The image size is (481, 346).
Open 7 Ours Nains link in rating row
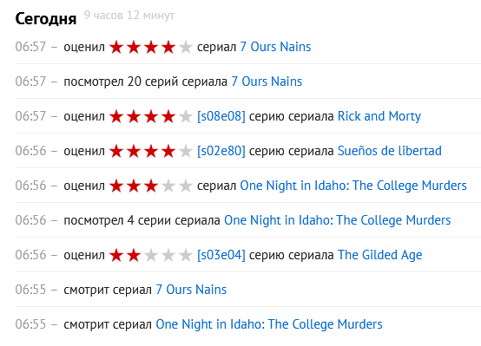(275, 47)
